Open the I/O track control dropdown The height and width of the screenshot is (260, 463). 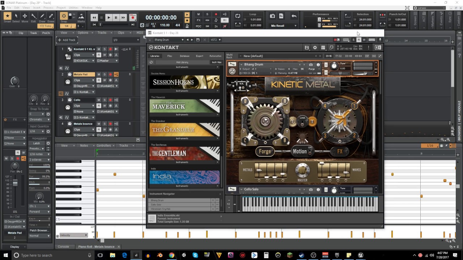(126, 40)
